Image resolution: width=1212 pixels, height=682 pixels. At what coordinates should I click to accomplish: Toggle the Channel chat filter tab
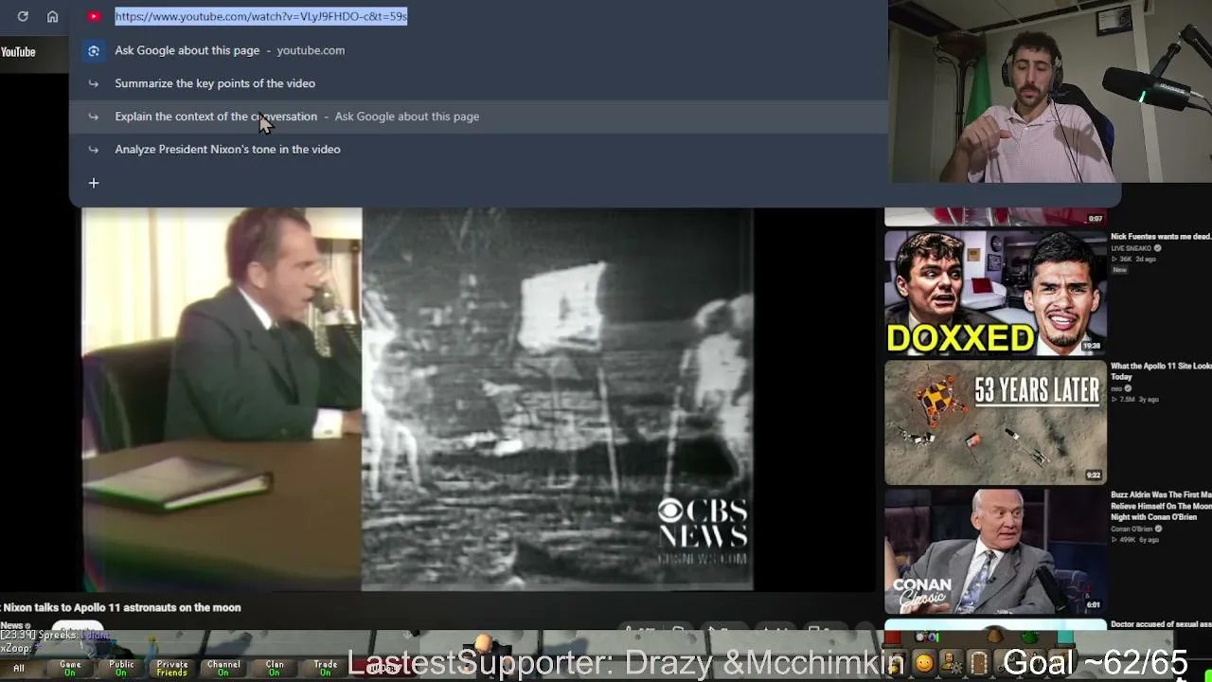coord(223,668)
